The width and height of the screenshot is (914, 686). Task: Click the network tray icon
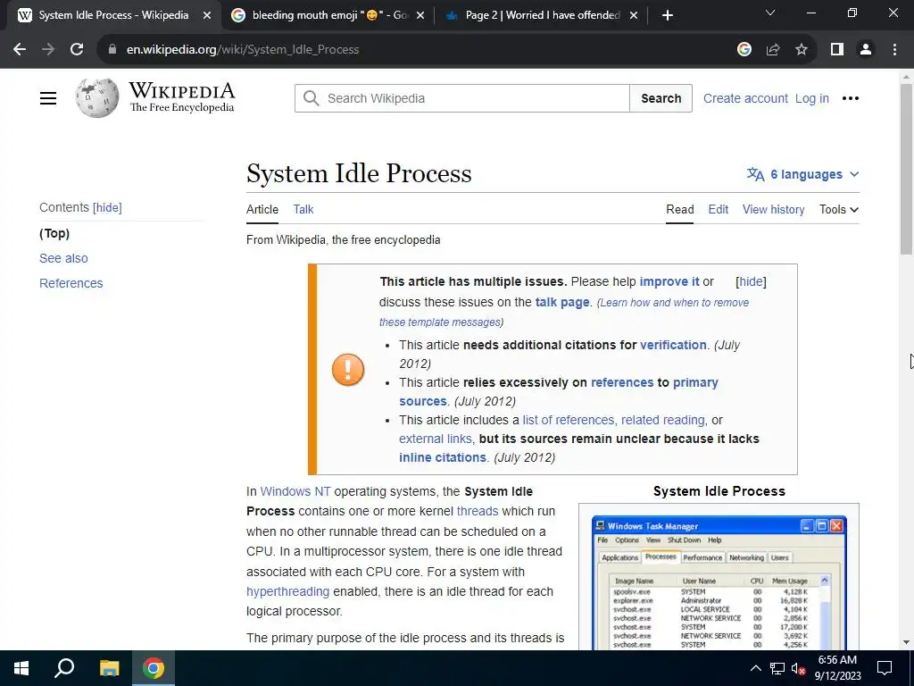click(777, 668)
